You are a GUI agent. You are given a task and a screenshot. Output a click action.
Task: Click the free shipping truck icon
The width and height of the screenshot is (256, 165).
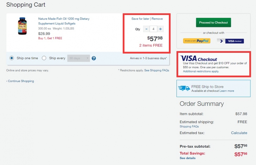point(184,88)
